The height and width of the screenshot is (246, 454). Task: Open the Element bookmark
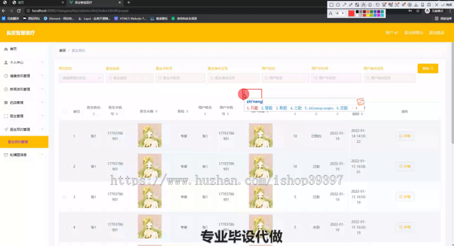point(59,18)
